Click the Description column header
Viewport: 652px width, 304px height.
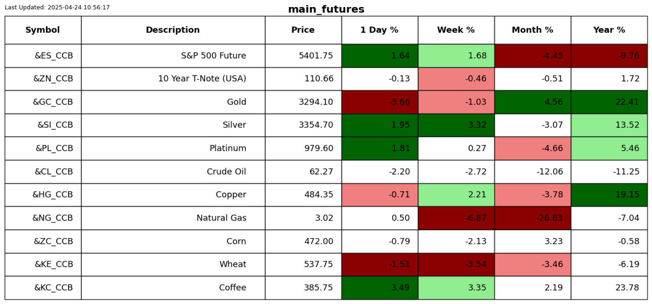coord(173,30)
